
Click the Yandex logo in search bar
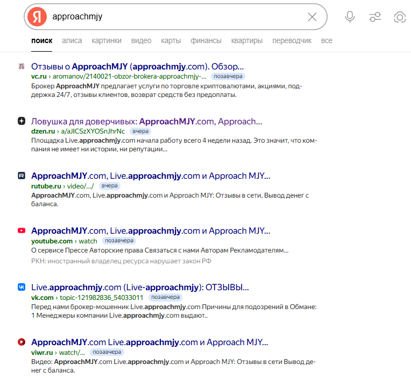pyautogui.click(x=37, y=17)
